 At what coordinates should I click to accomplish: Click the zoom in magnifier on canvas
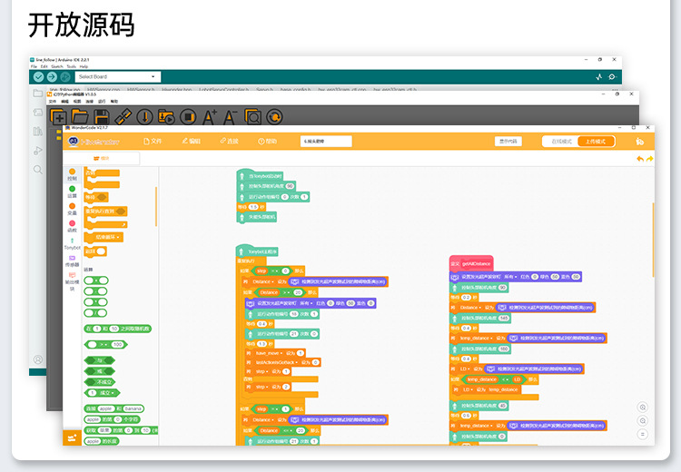tap(643, 408)
